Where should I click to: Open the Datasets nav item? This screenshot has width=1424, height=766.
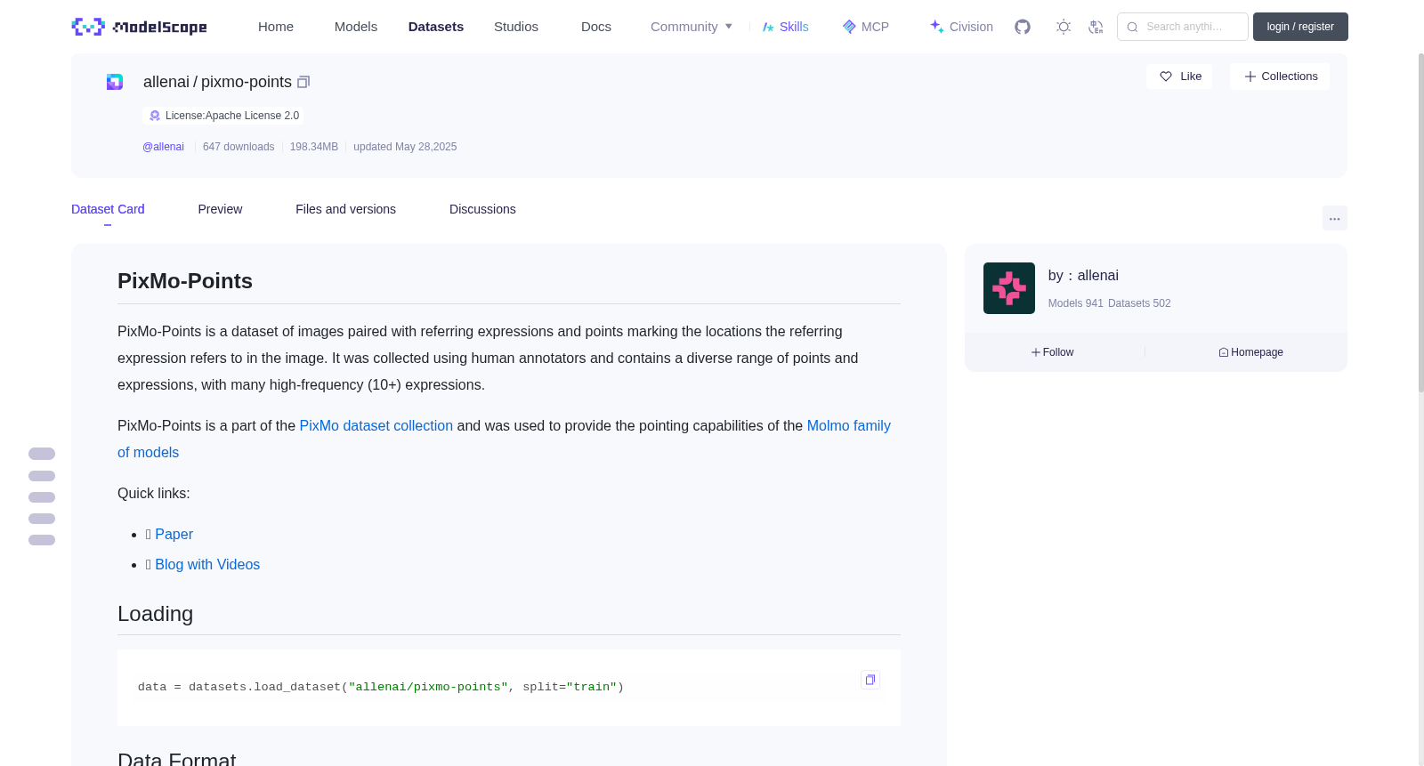pos(436,27)
